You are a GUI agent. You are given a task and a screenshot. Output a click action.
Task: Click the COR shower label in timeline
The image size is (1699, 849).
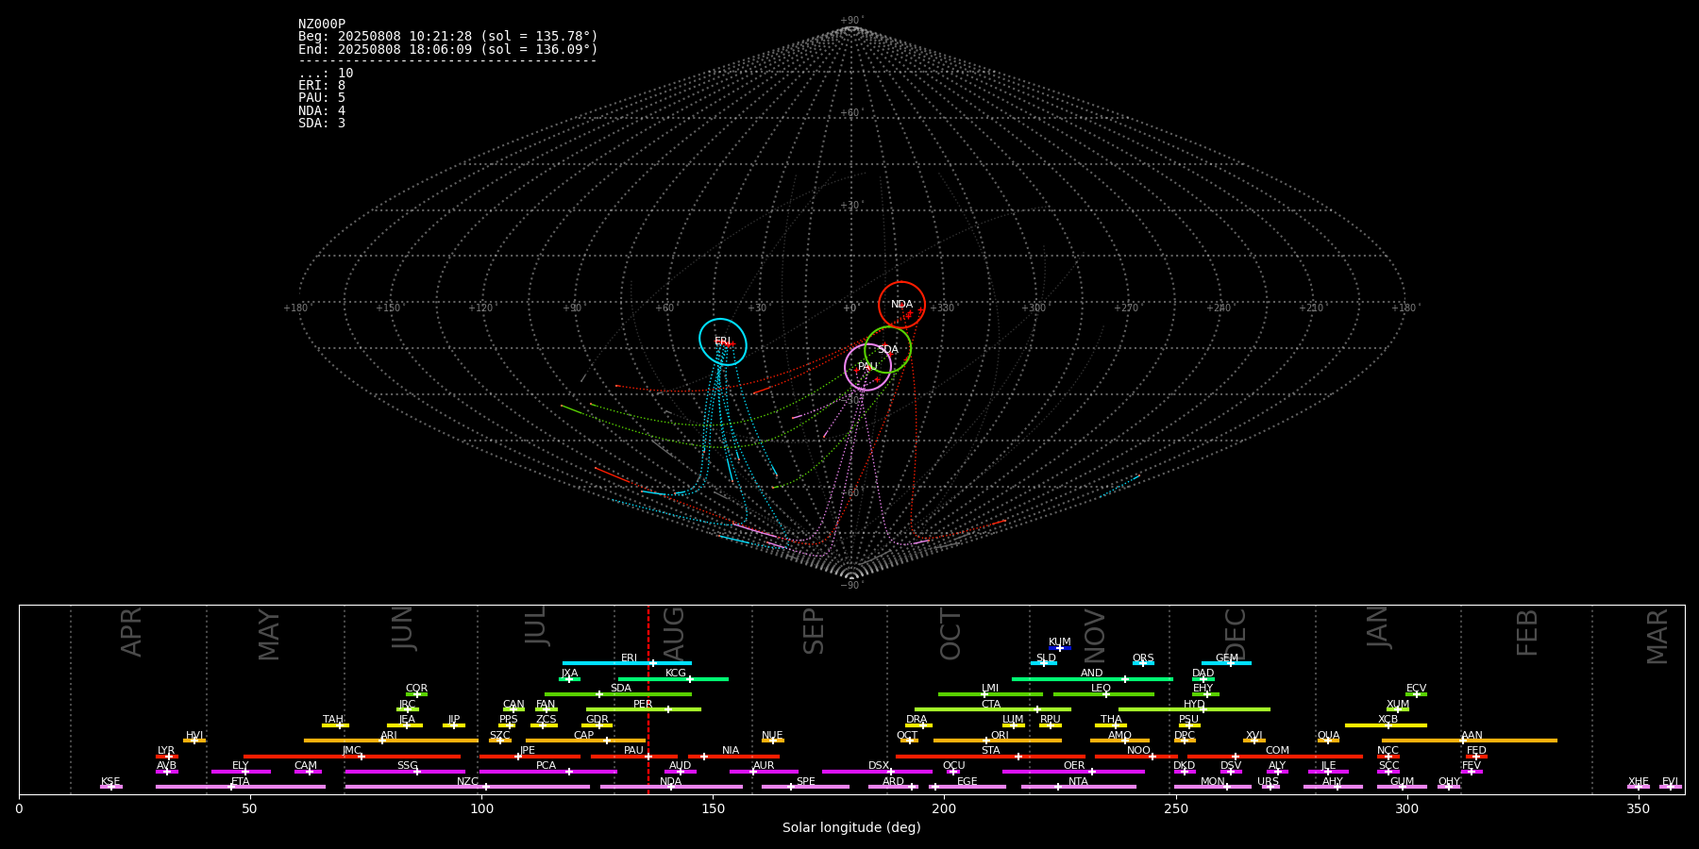416,689
